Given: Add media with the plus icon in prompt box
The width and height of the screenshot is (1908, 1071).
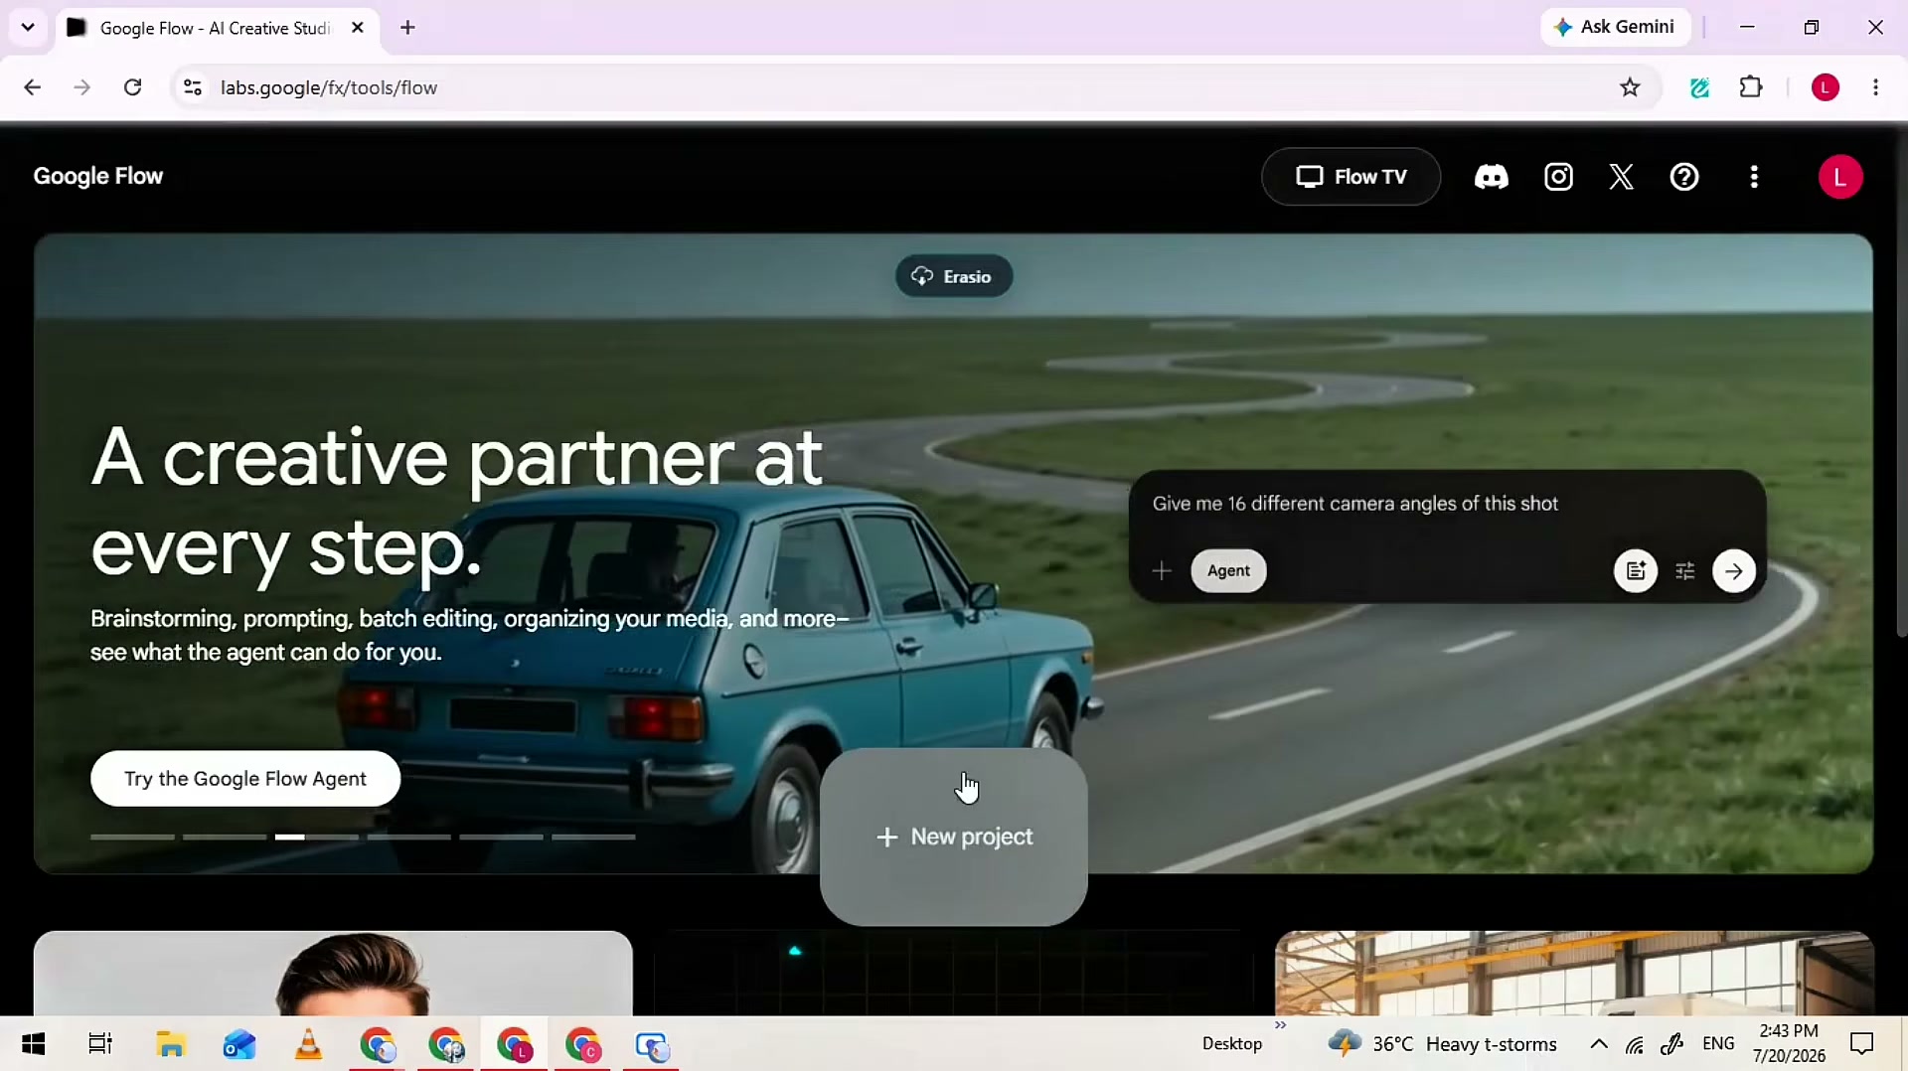Looking at the screenshot, I should 1162,570.
